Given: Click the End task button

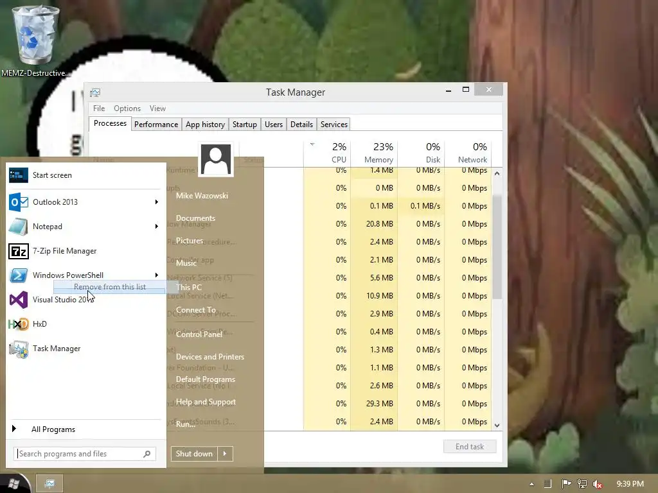Looking at the screenshot, I should (470, 447).
